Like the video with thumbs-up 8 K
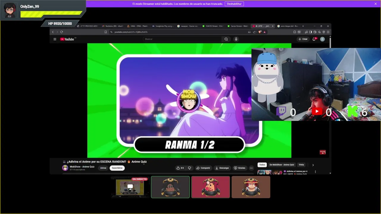This screenshot has height=214, width=381. click(x=180, y=168)
